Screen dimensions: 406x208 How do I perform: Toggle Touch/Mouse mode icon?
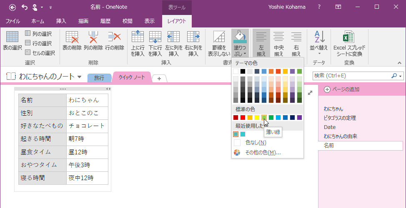click(x=35, y=7)
